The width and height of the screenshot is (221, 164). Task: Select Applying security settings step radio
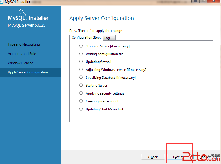click(x=81, y=93)
